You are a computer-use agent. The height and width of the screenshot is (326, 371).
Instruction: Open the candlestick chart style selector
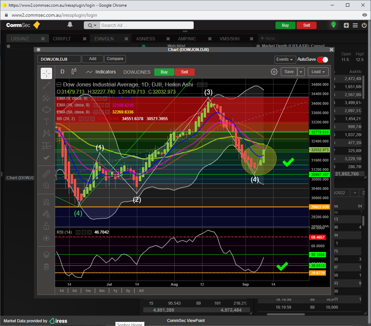point(74,71)
